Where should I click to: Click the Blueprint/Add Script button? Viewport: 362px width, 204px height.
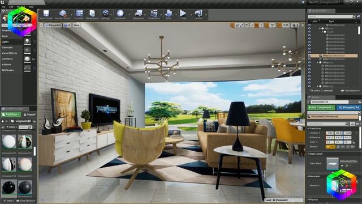coord(349,108)
